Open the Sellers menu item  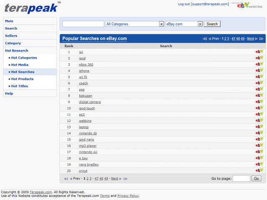[x=30, y=36]
